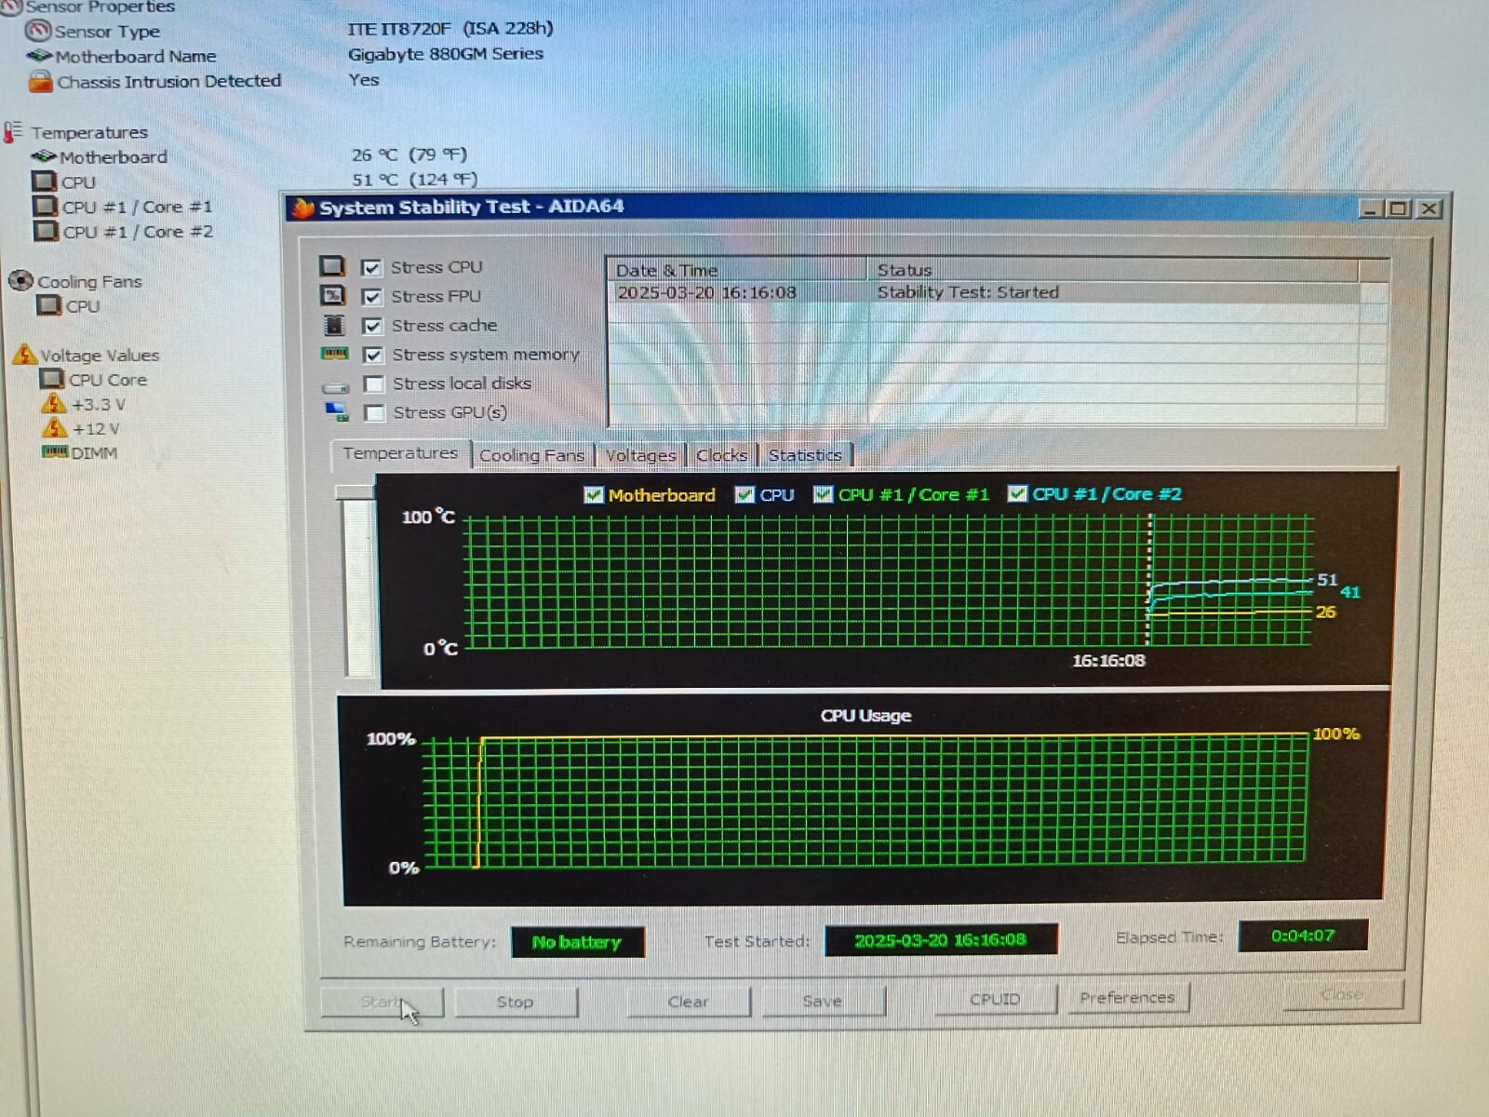This screenshot has height=1117, width=1489.
Task: Click the '26 °C (79 °F)' motherboard temperature value
Action: (409, 155)
